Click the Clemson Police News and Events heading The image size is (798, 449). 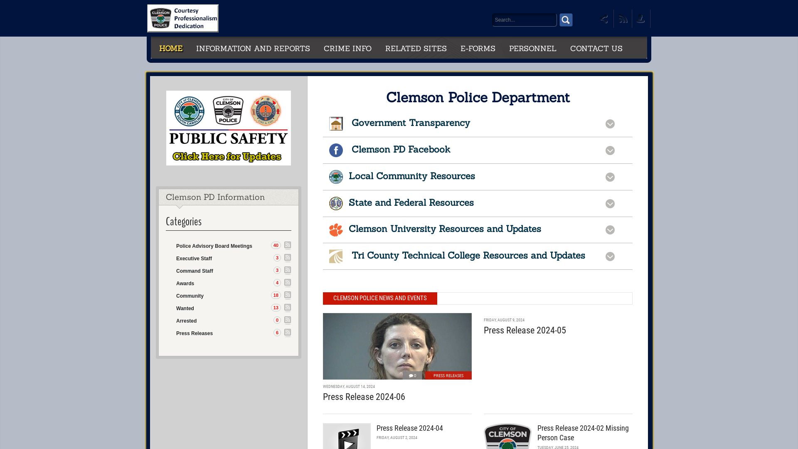[380, 299]
